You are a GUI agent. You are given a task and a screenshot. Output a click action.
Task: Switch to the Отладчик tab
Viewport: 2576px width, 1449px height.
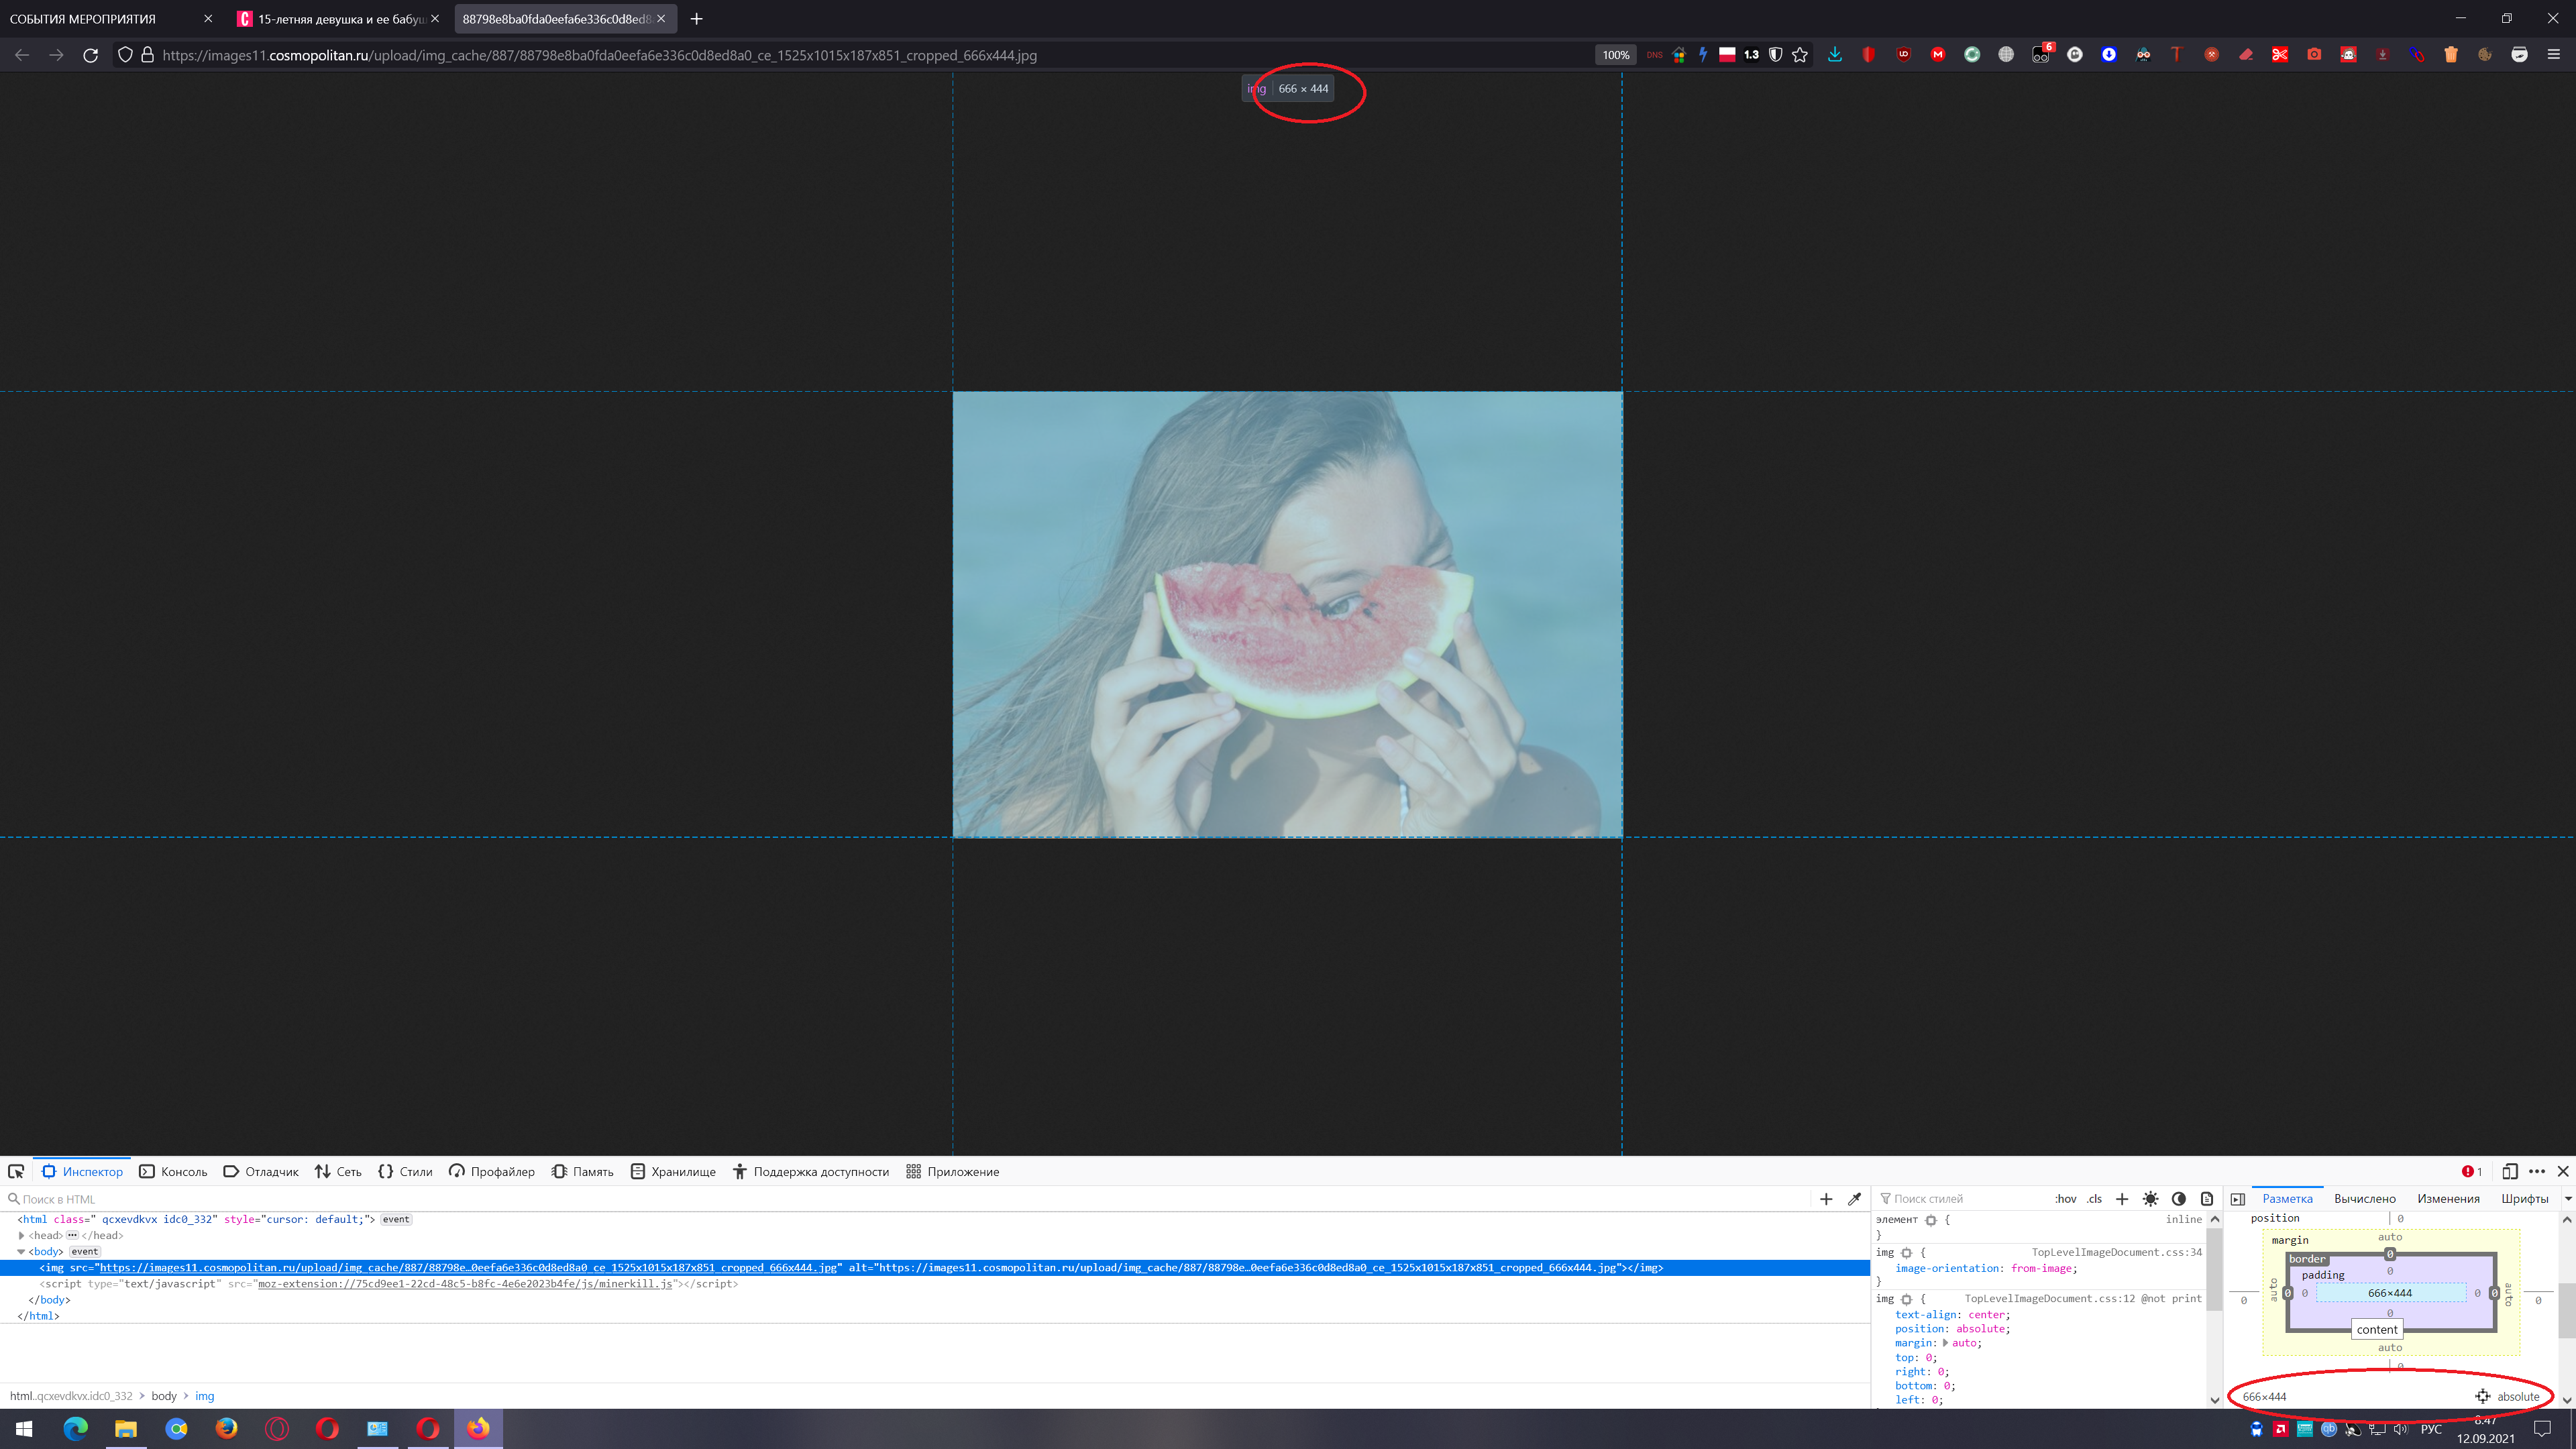pyautogui.click(x=261, y=1172)
